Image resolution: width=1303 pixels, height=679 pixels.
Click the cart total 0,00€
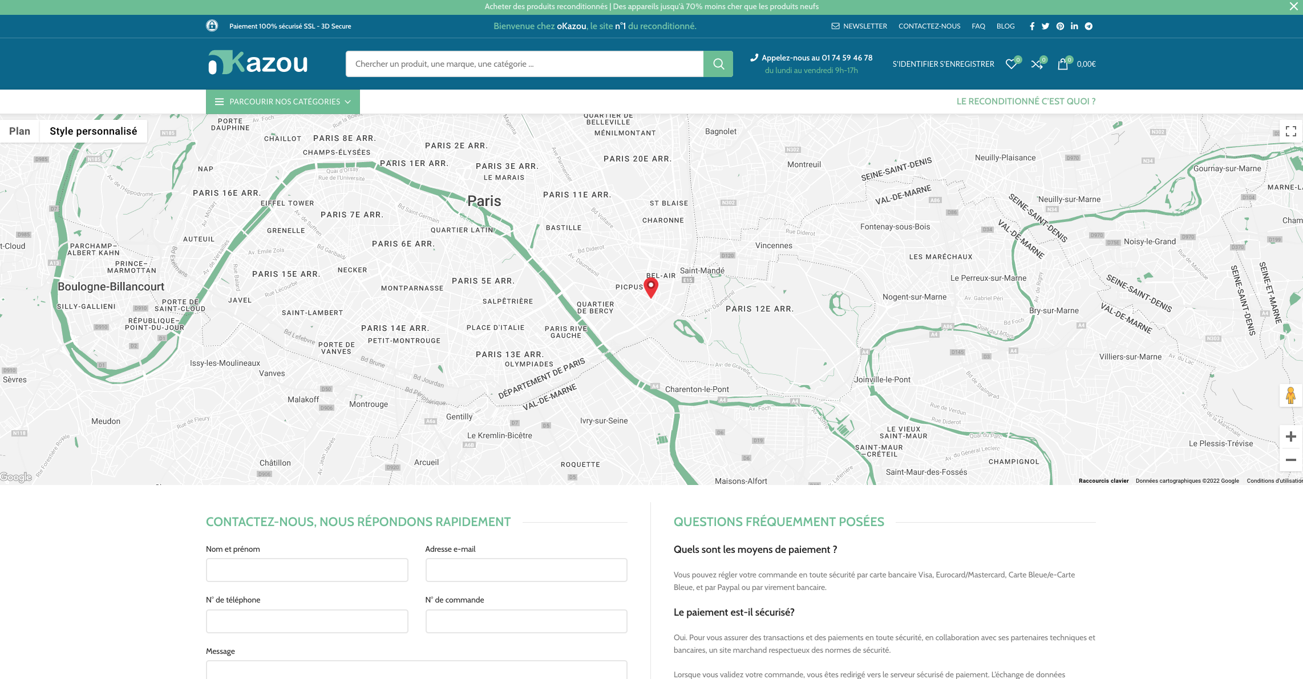tap(1086, 64)
